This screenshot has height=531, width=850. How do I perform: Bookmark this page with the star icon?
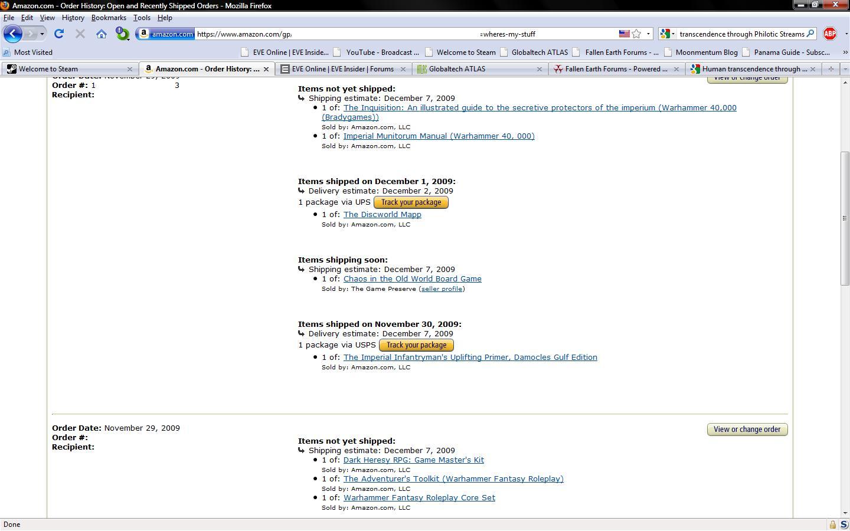636,34
